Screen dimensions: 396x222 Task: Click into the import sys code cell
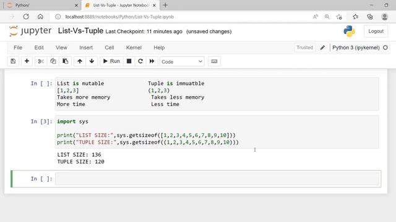(x=217, y=132)
